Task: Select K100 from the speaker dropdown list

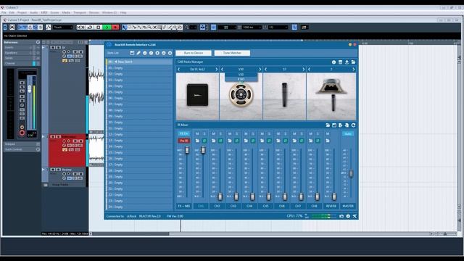Action: (241, 79)
